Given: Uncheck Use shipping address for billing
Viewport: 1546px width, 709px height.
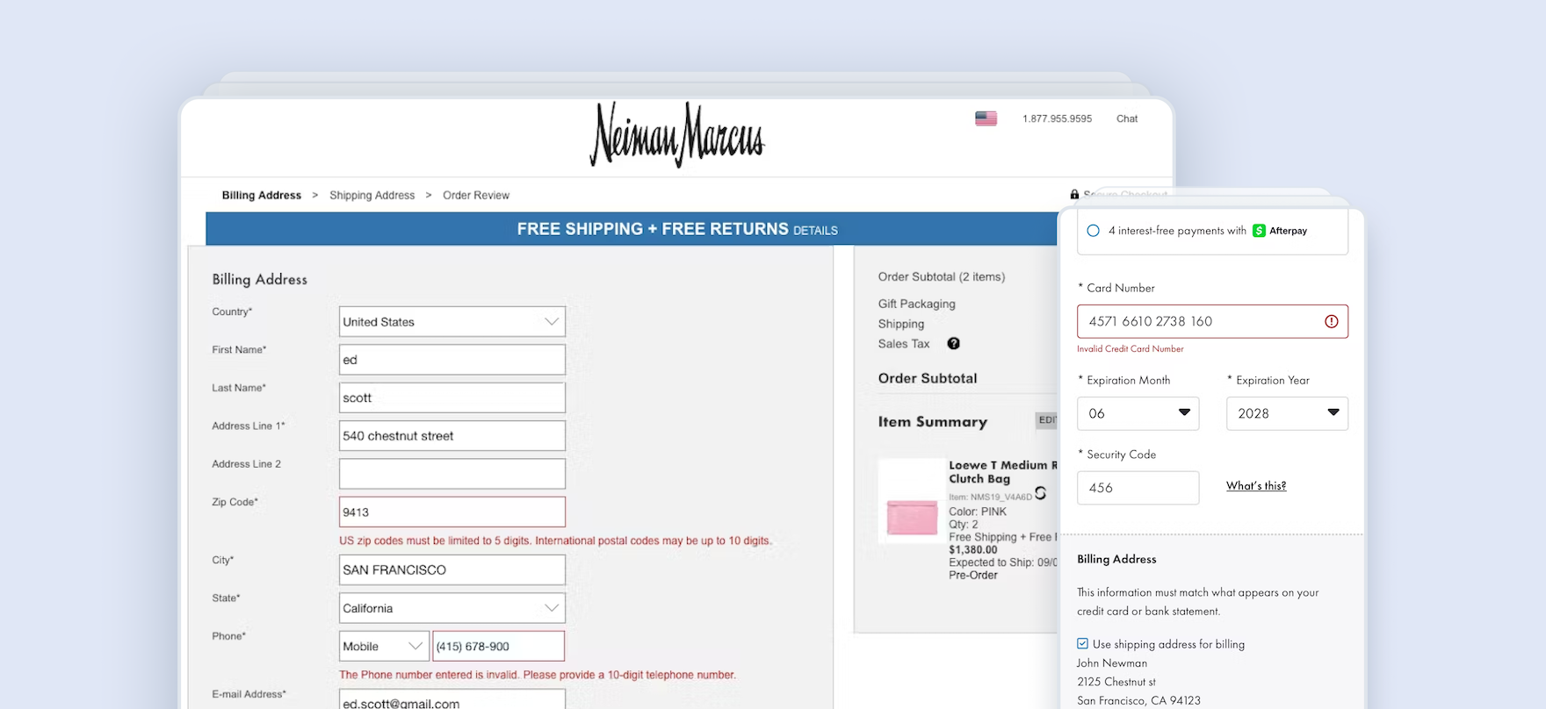Looking at the screenshot, I should tap(1082, 644).
